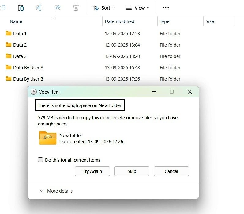This screenshot has width=244, height=214.
Task: Open the See more three-dots menu
Action: pyautogui.click(x=166, y=8)
